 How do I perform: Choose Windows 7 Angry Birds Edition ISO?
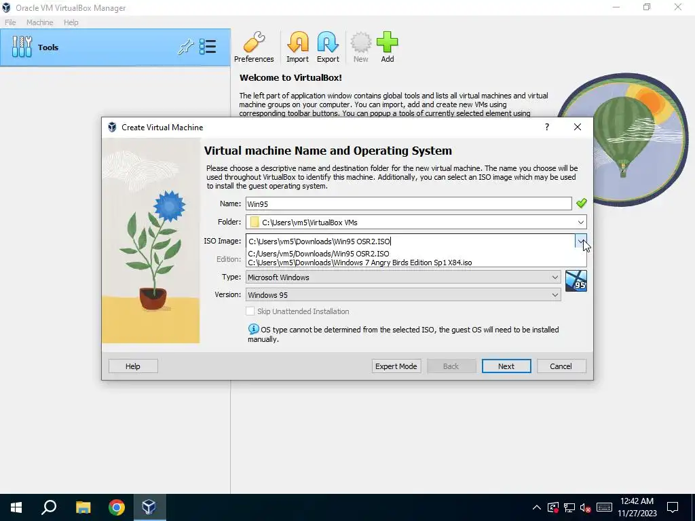[x=360, y=263]
